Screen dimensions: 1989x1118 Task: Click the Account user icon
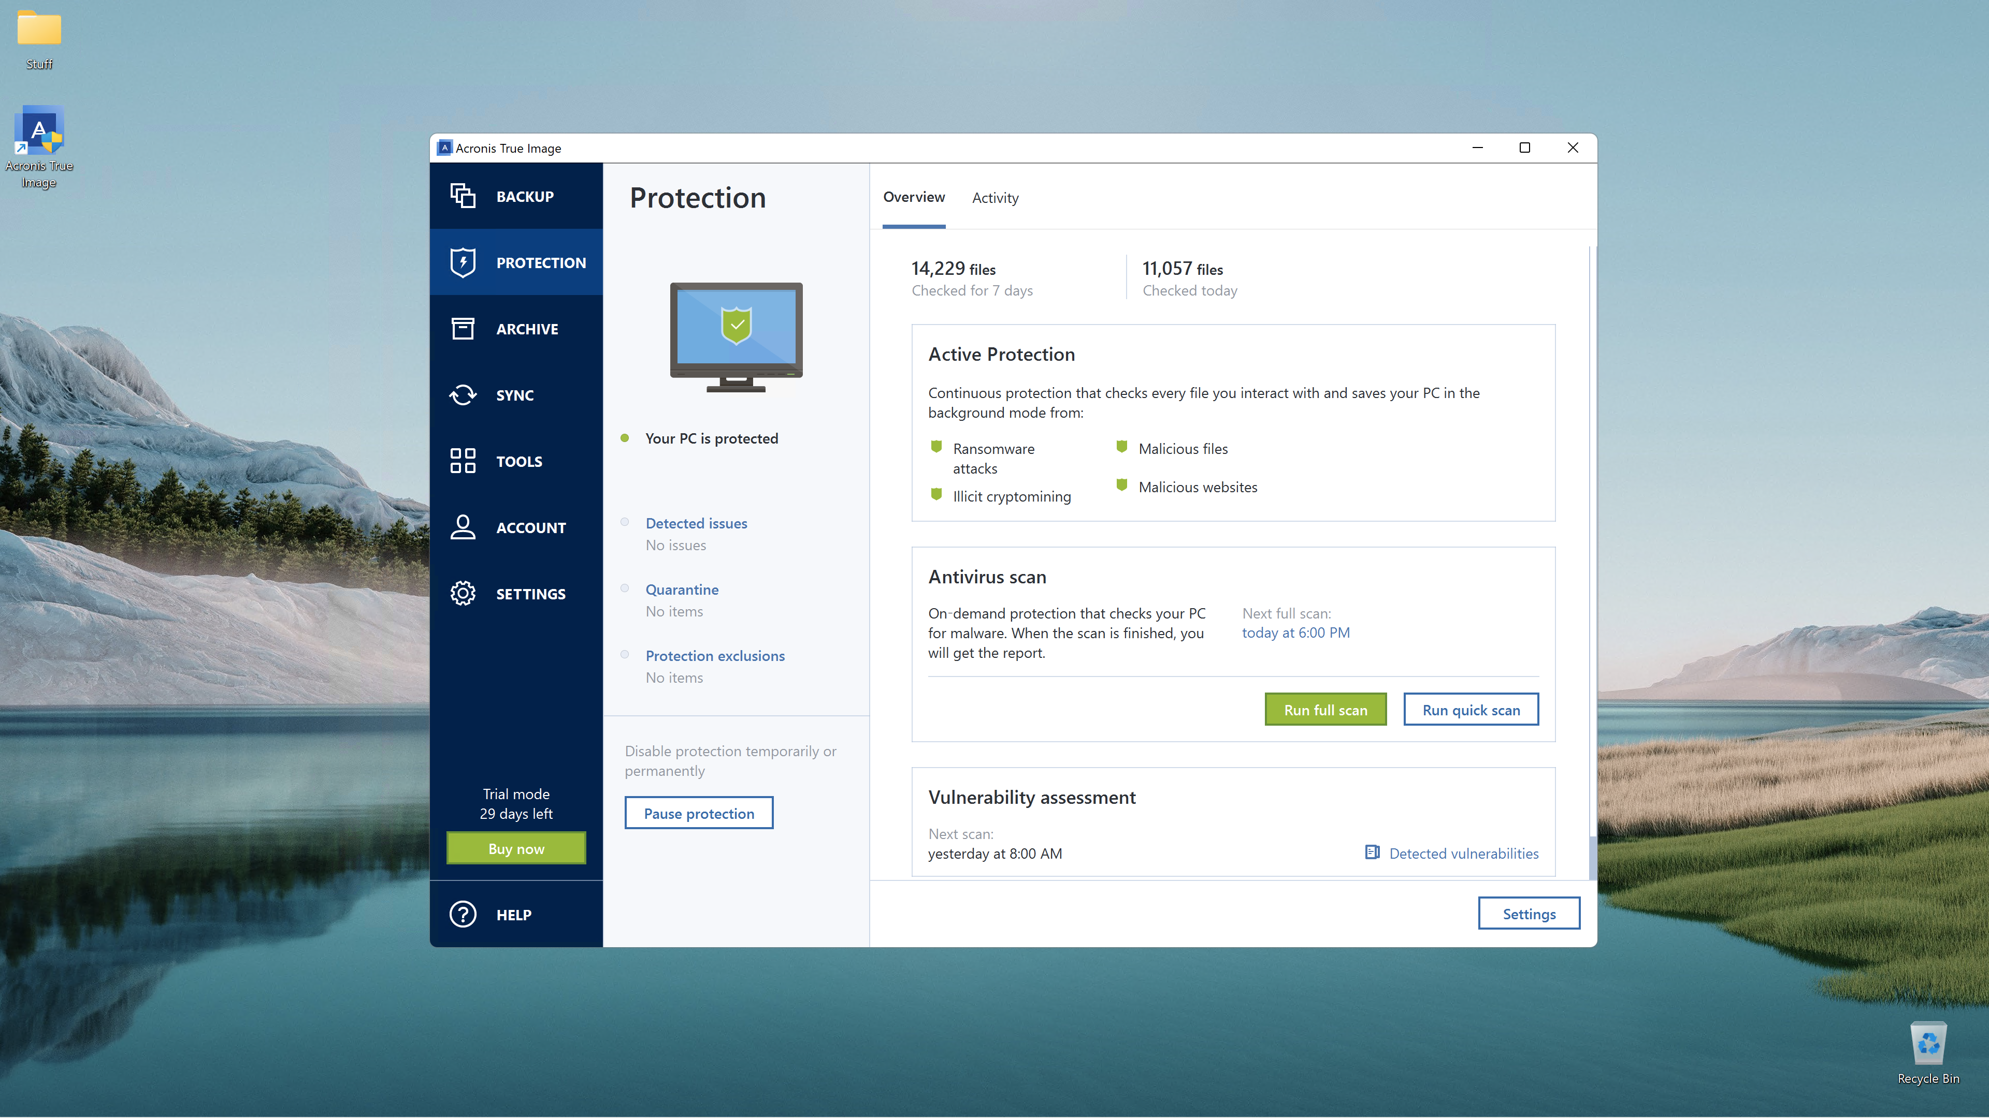(x=463, y=527)
